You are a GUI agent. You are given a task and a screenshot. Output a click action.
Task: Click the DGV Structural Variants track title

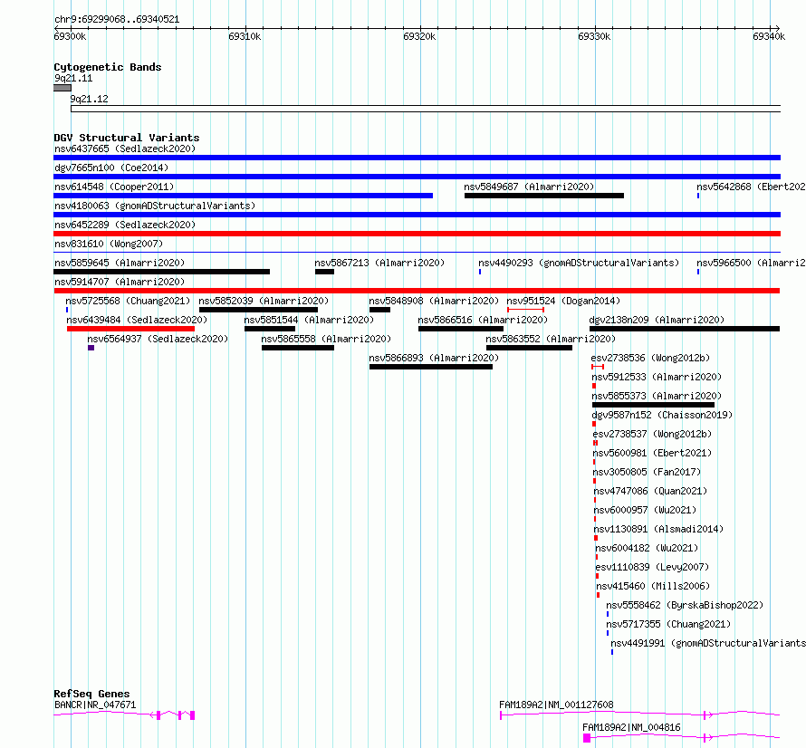click(127, 138)
